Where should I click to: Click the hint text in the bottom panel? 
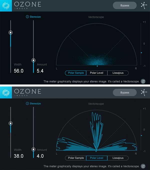coord(91,166)
